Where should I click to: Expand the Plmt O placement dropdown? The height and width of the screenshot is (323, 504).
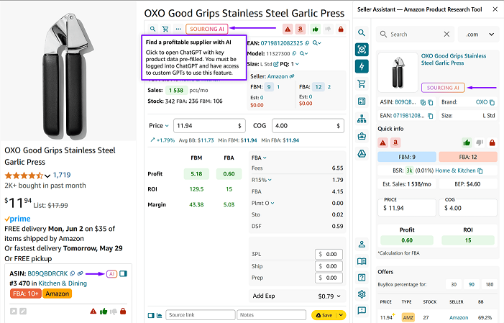tap(262, 203)
